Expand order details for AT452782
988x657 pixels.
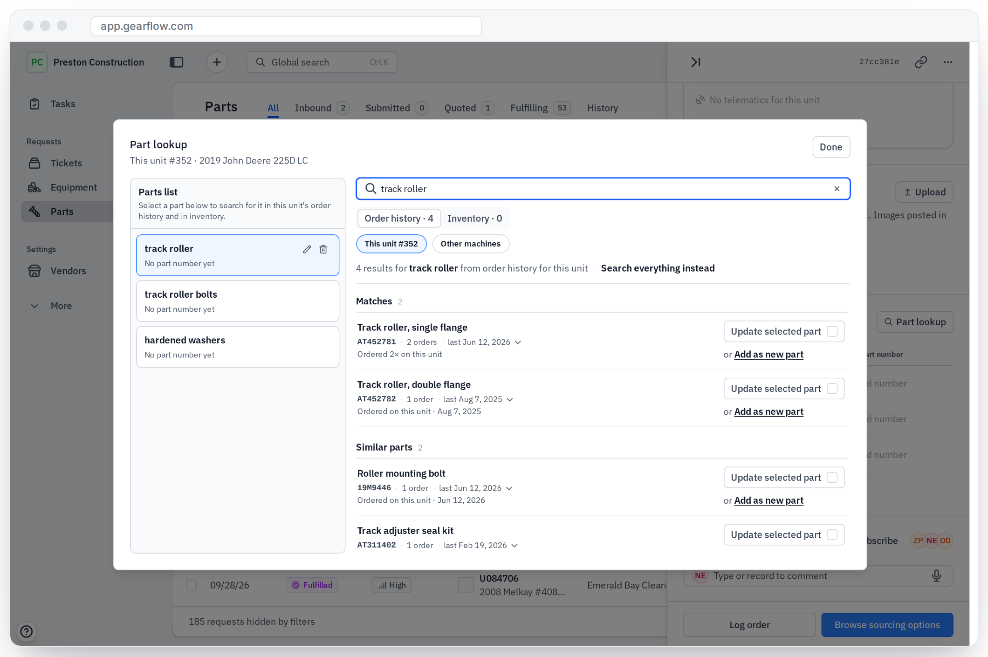coord(510,400)
